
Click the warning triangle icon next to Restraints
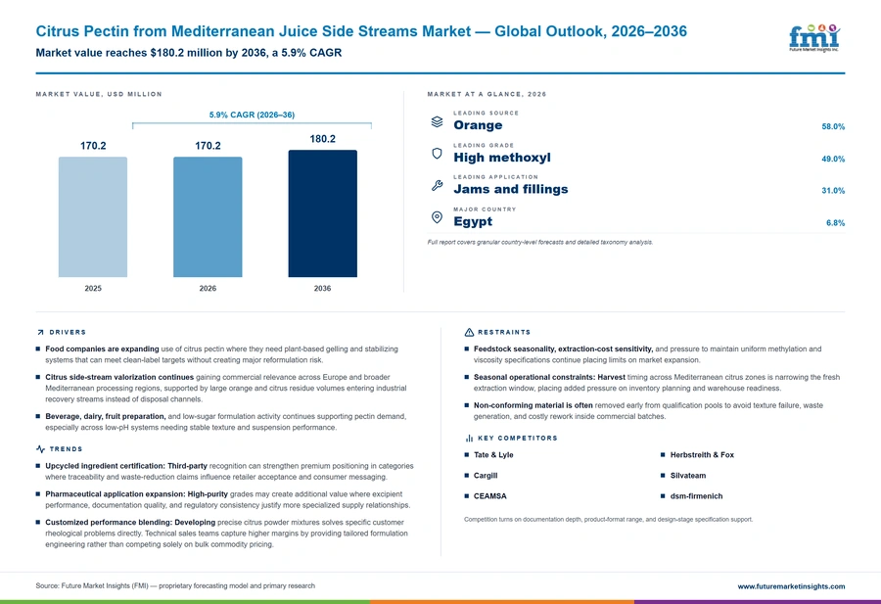coord(469,333)
